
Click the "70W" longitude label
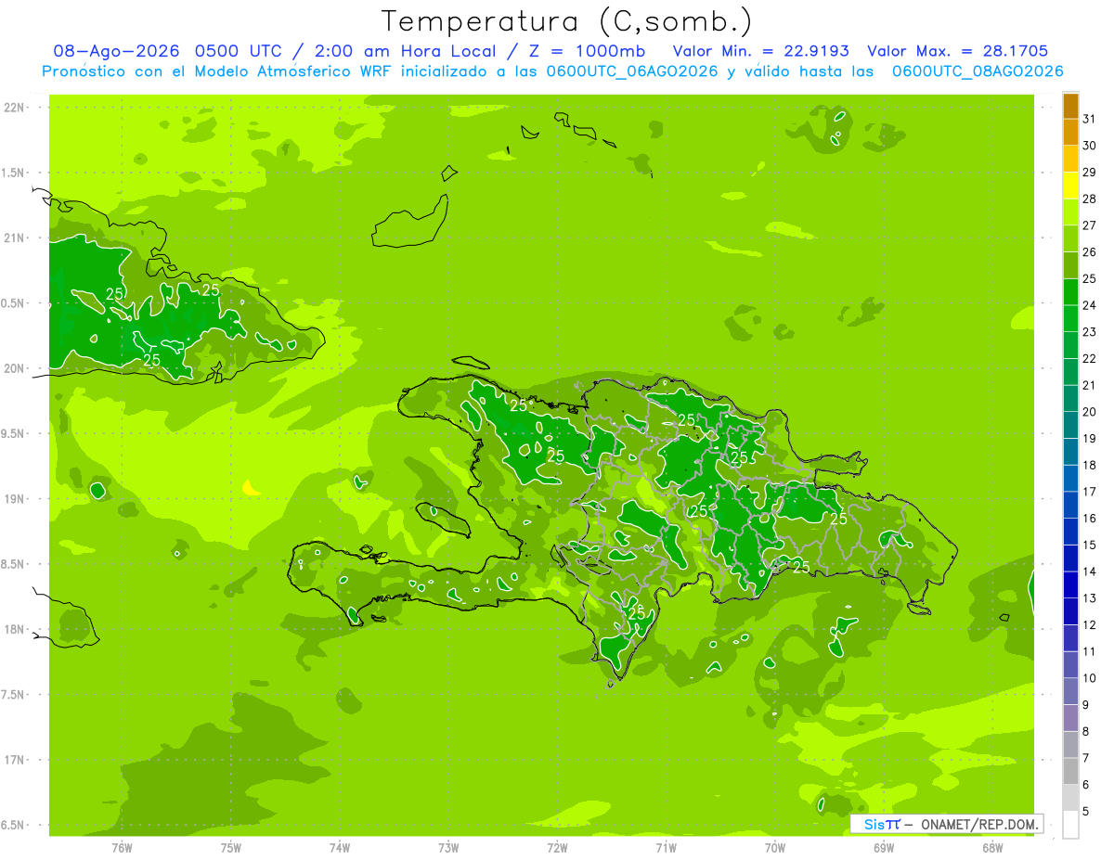click(775, 848)
